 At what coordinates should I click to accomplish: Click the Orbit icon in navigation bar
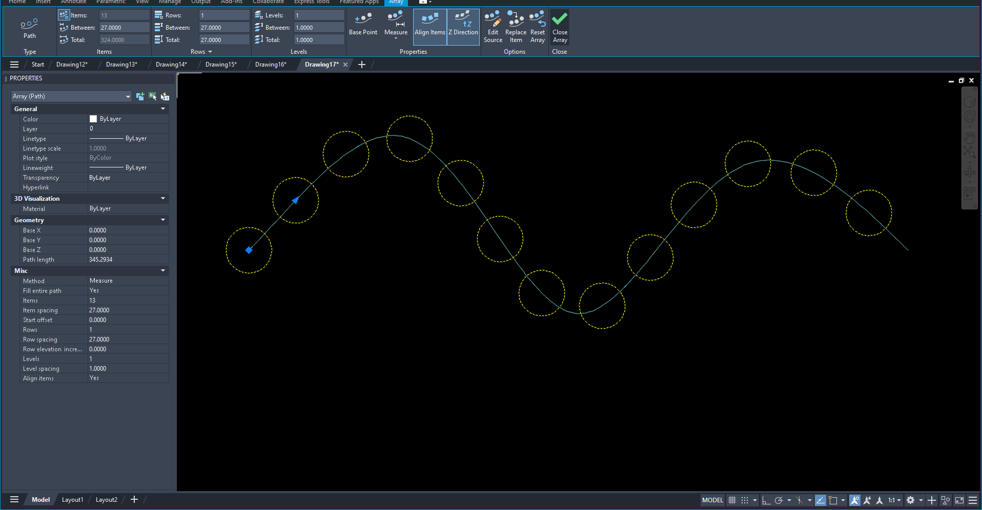click(x=969, y=173)
